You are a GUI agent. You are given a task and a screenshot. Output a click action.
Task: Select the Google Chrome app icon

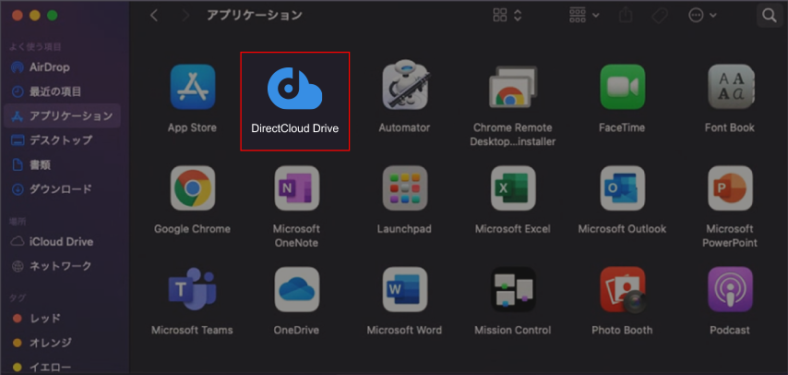pyautogui.click(x=193, y=188)
